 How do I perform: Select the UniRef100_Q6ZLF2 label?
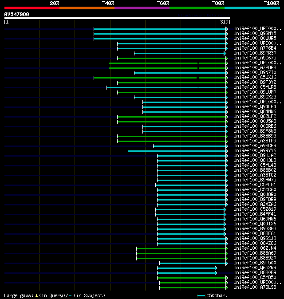pos(255,117)
